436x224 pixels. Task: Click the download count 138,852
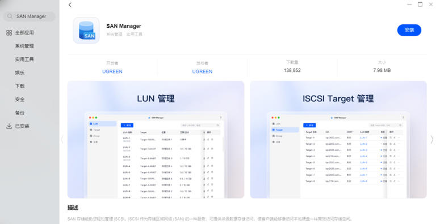[292, 70]
